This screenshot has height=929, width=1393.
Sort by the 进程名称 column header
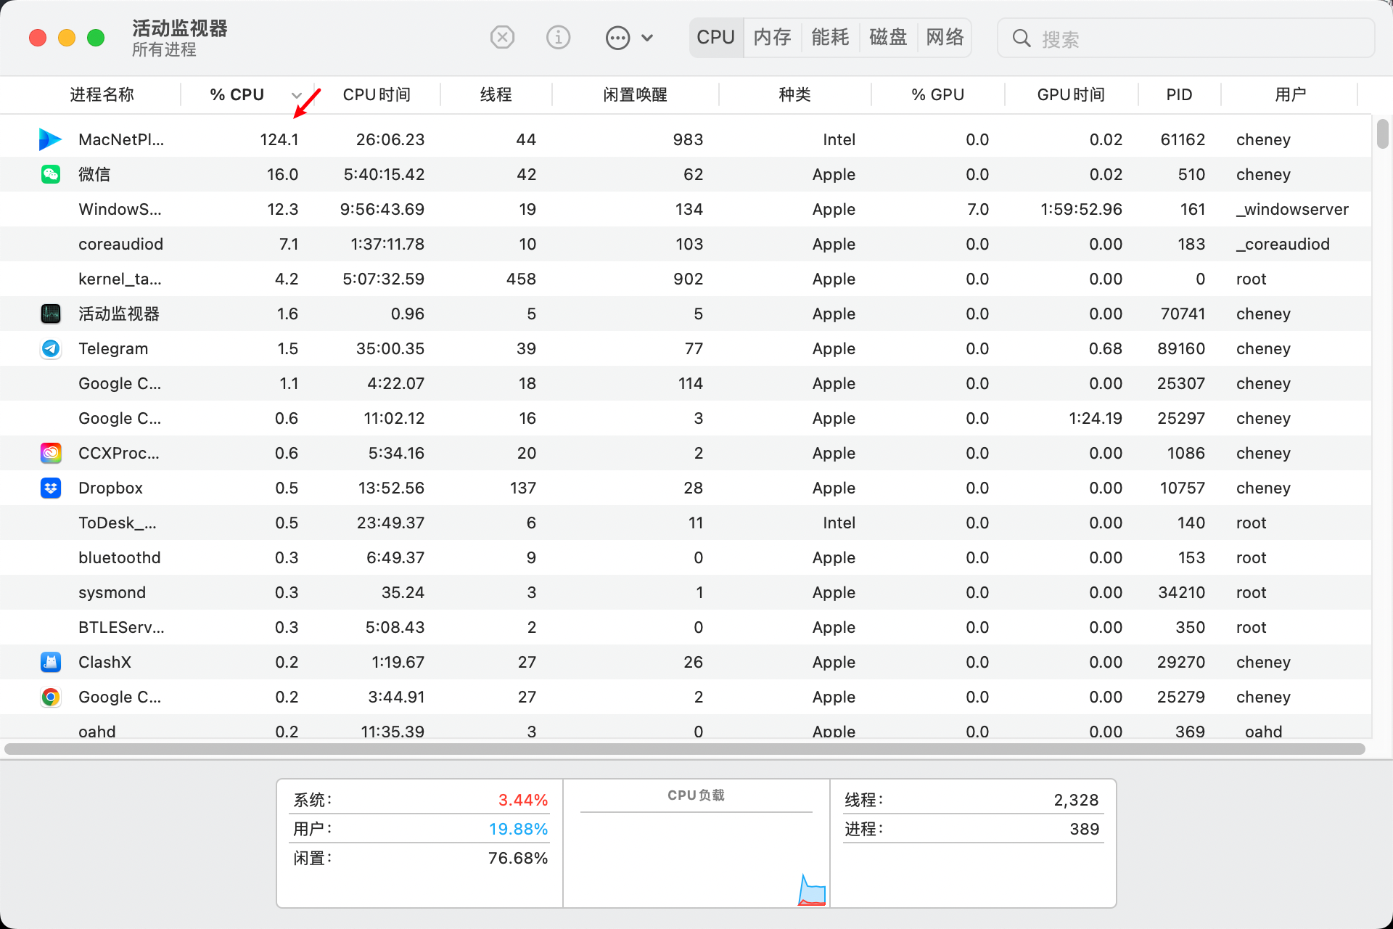click(x=102, y=94)
